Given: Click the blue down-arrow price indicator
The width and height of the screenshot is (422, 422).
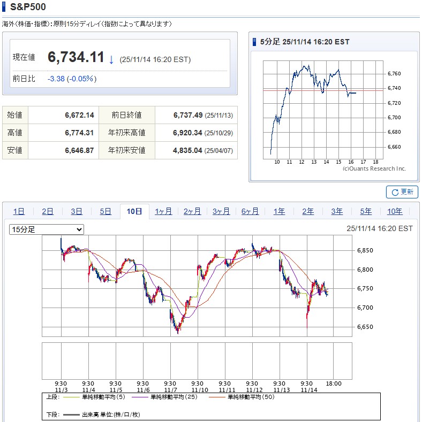Looking at the screenshot, I should [111, 59].
